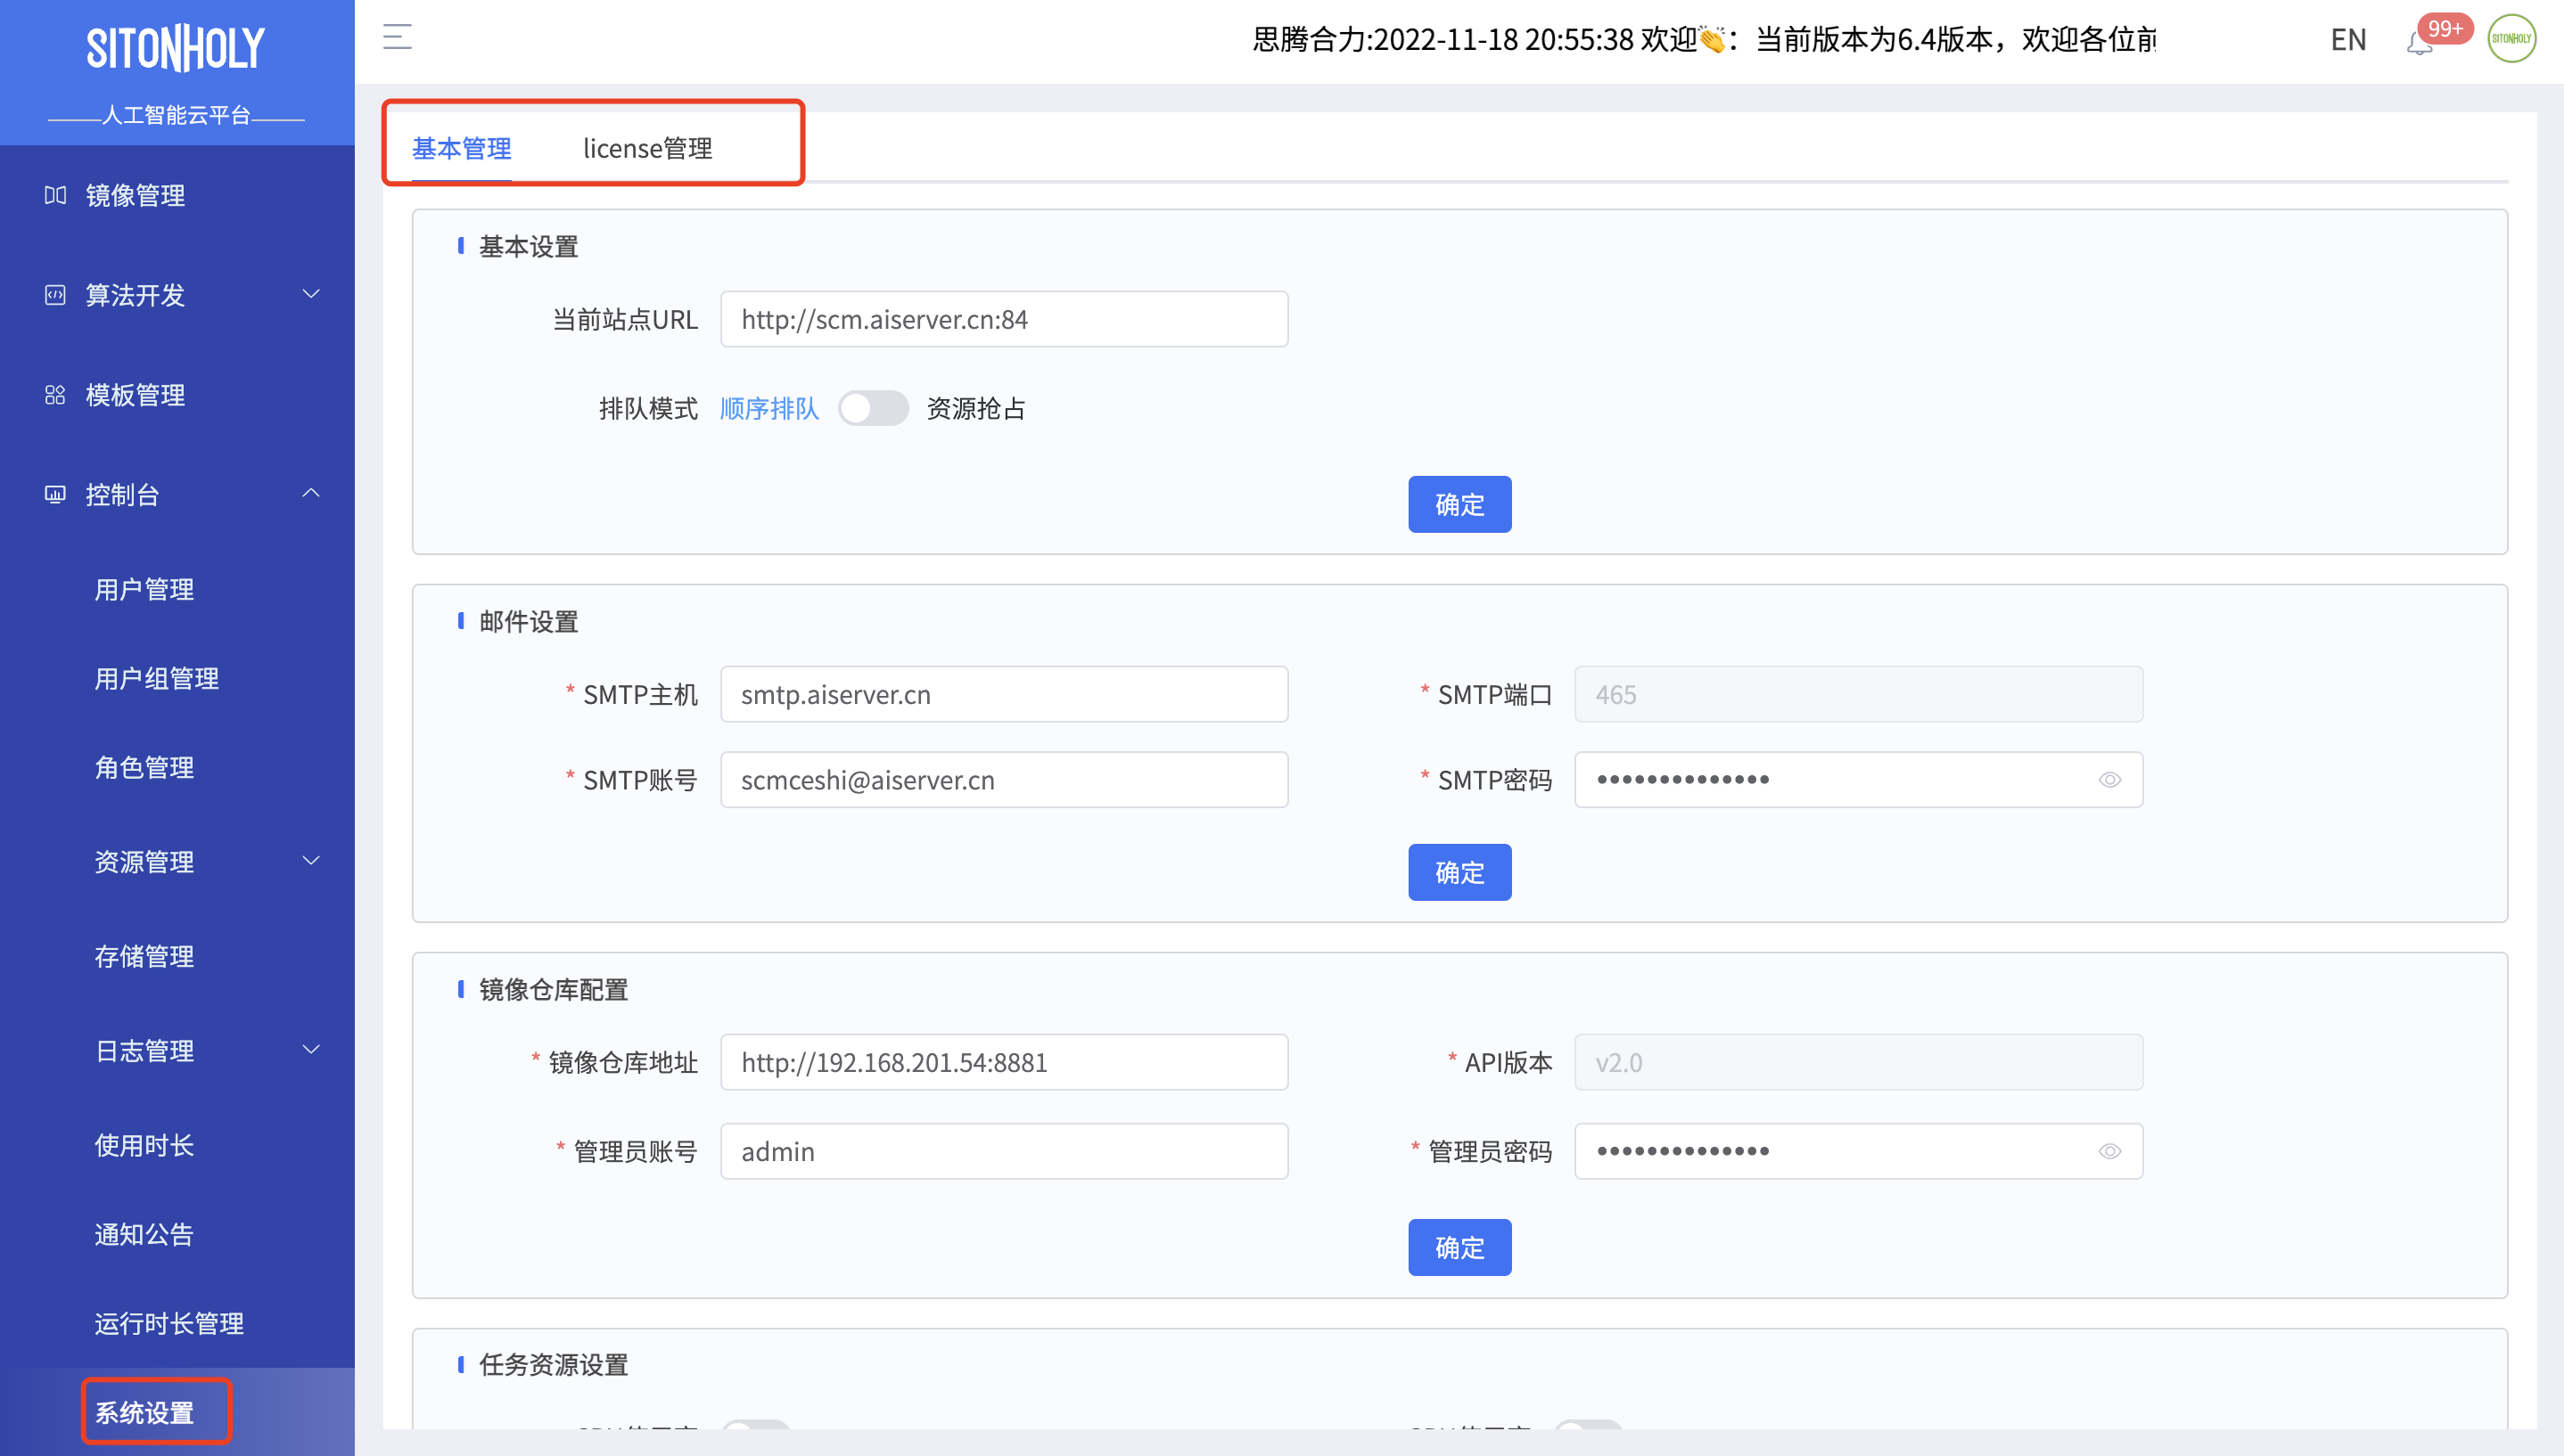2564x1456 pixels.
Task: Click the 任务资源设置 section heading
Action: 554,1365
